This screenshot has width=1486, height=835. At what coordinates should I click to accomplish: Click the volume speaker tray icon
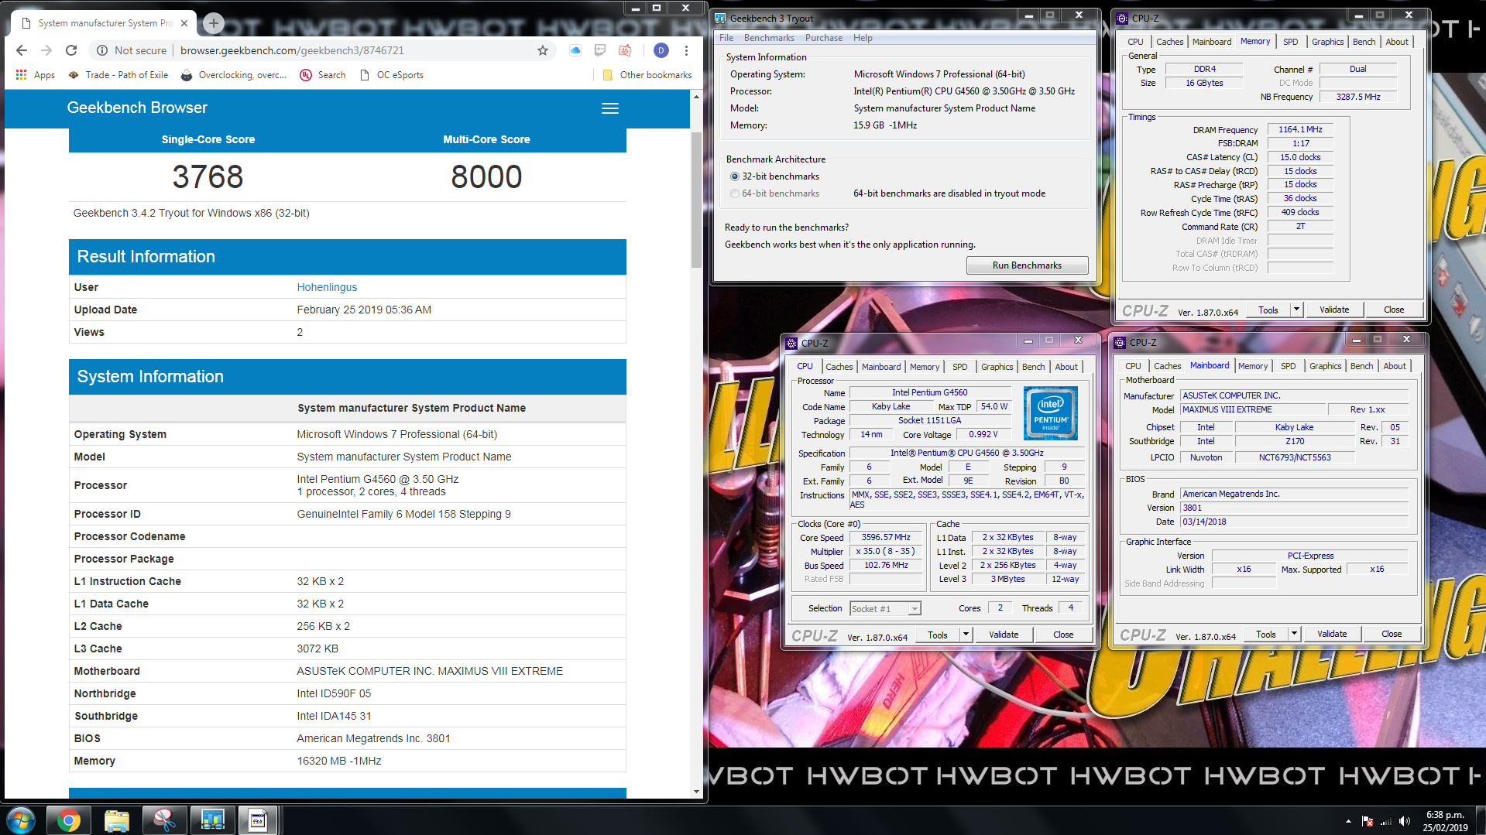(1405, 821)
